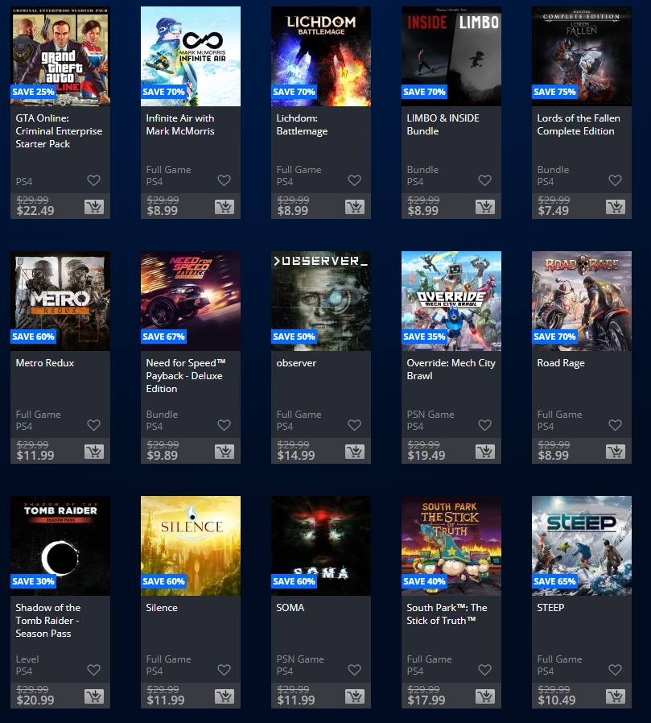
Task: Add Metro Redux to cart
Action: [x=94, y=452]
